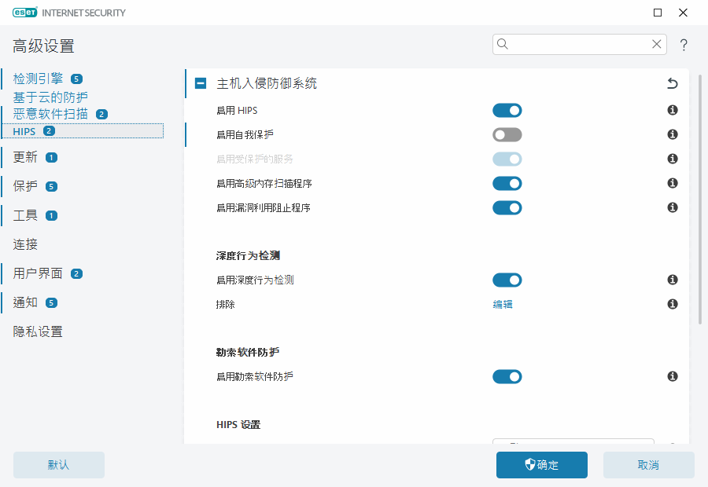Click the info icon beside 启用自我保护
This screenshot has width=708, height=487.
[673, 135]
